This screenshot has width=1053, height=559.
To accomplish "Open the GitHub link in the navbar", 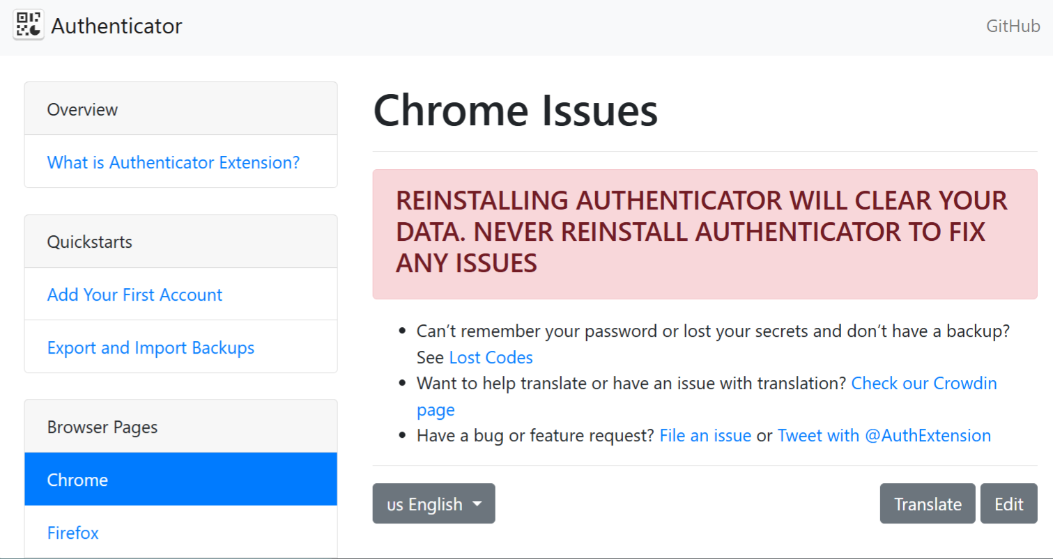I will click(1013, 26).
